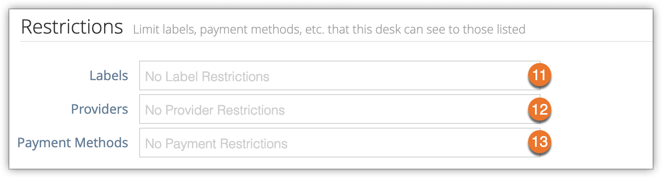Select the Restrictions section heading
Image resolution: width=662 pixels, height=178 pixels.
pyautogui.click(x=72, y=27)
